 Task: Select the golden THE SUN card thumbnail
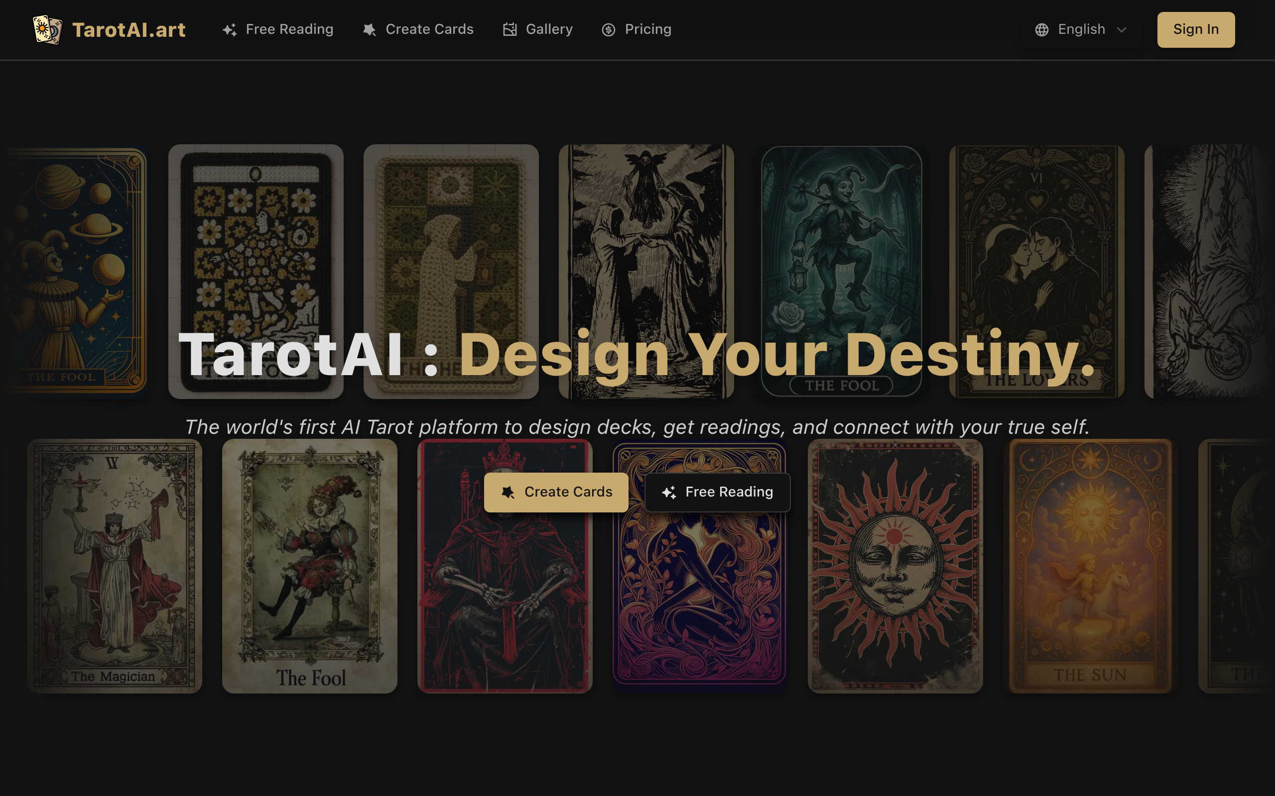(1090, 566)
